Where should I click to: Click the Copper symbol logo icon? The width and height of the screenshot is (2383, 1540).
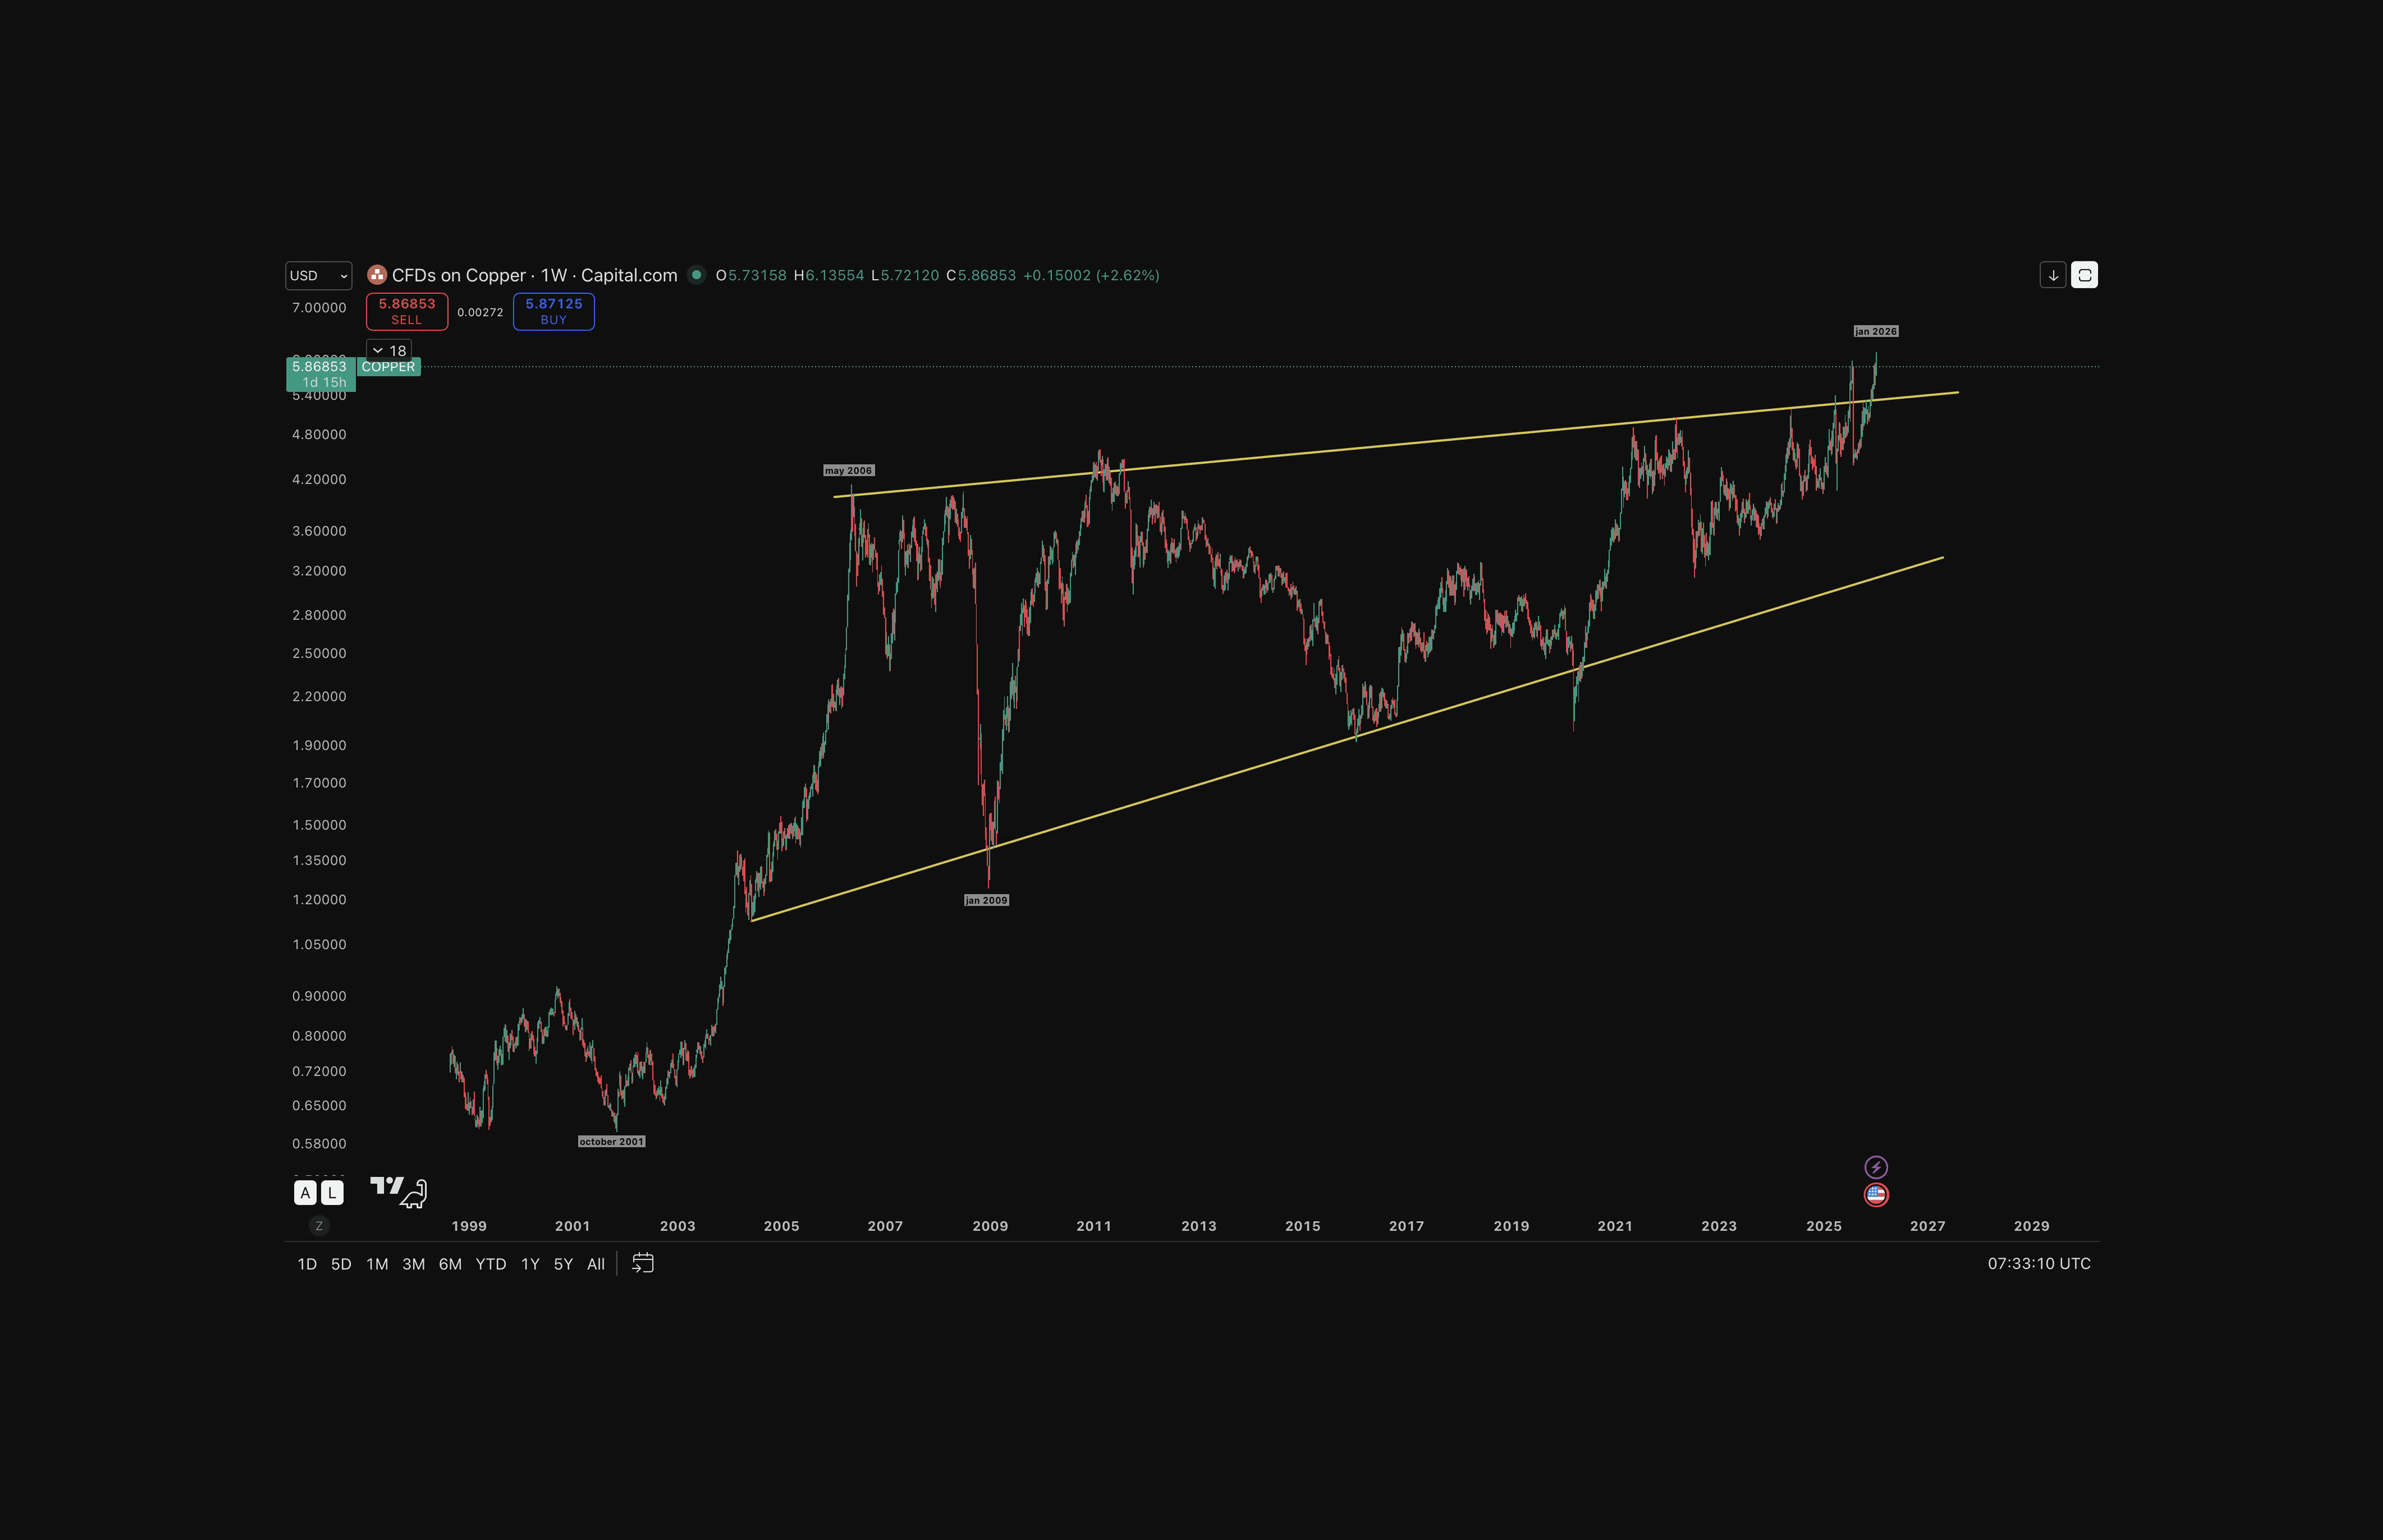tap(377, 275)
